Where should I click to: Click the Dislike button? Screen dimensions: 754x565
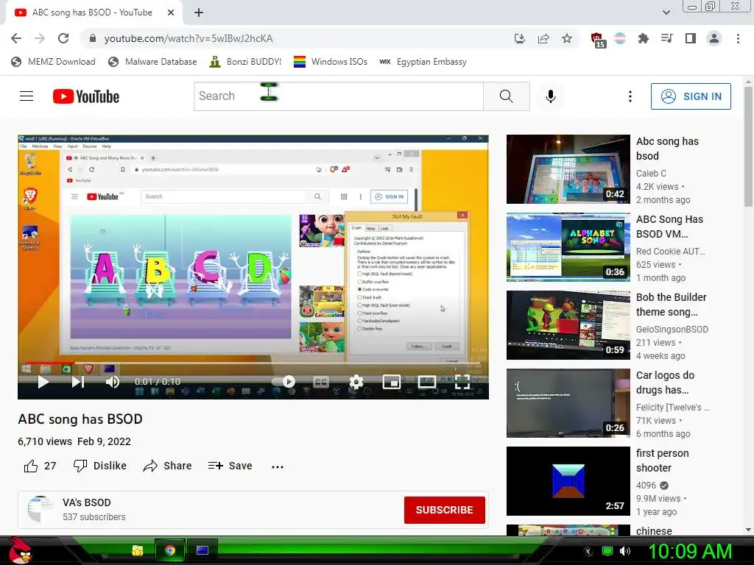coord(100,466)
